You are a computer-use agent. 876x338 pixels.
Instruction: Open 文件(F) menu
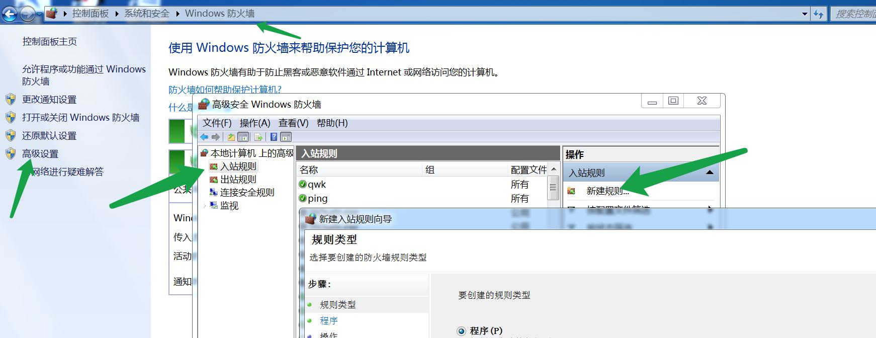tap(217, 123)
